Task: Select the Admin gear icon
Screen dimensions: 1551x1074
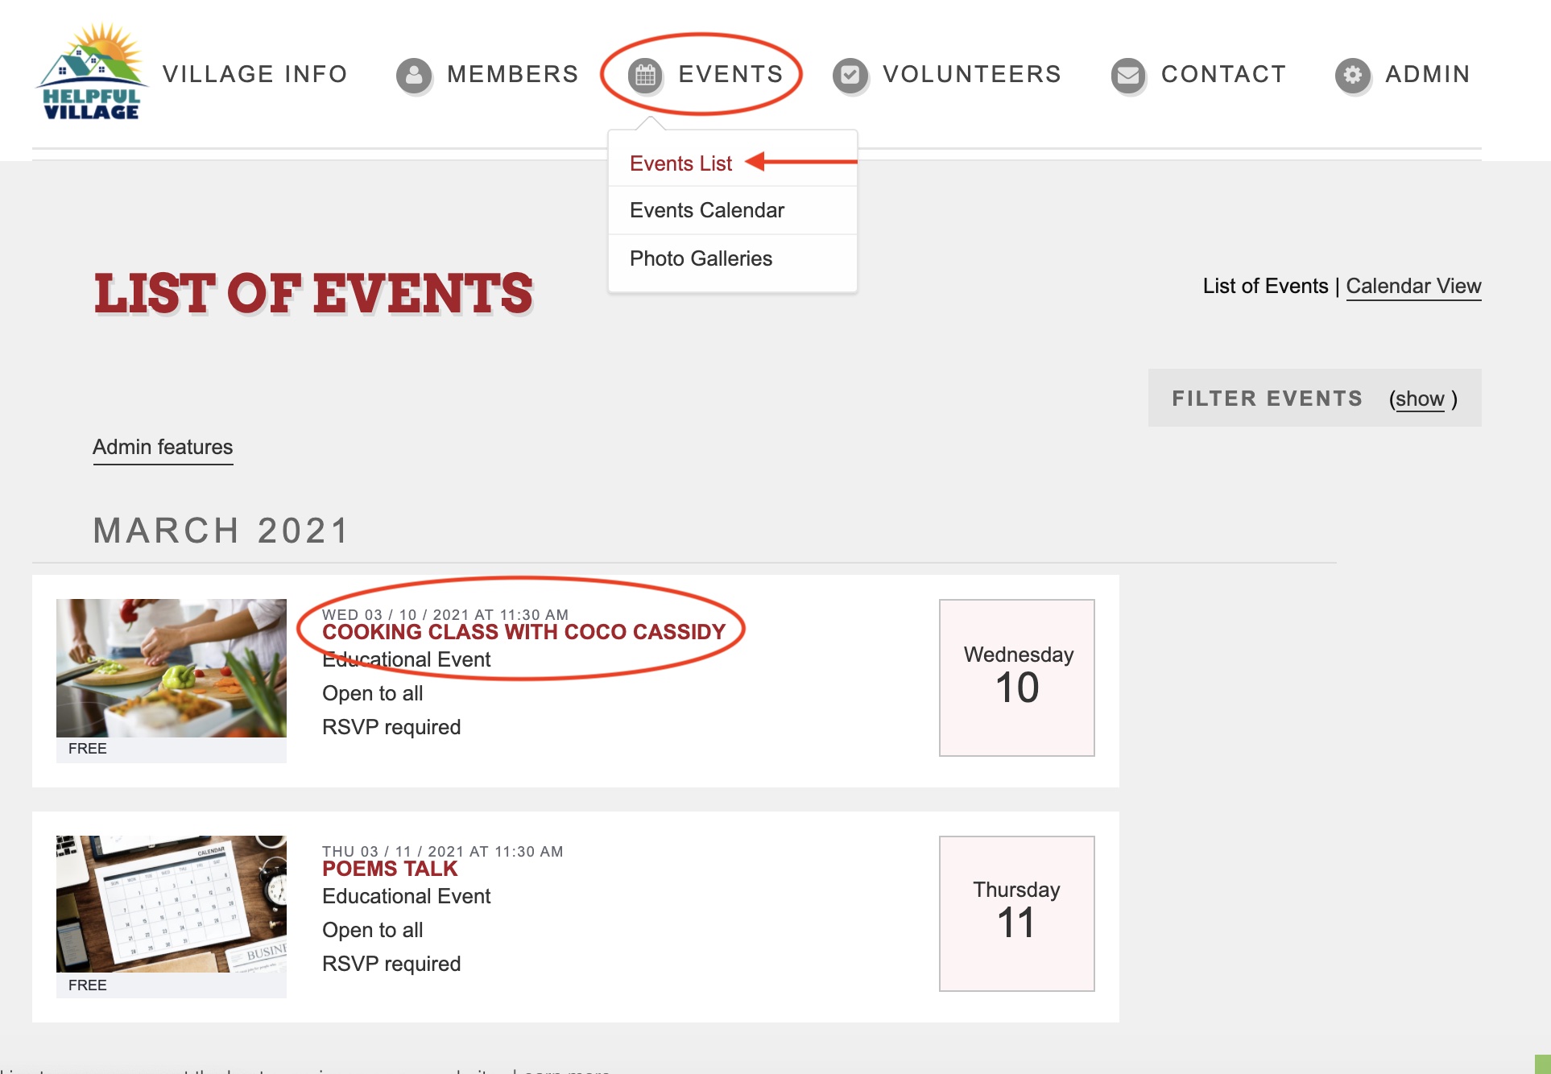Action: pos(1352,76)
